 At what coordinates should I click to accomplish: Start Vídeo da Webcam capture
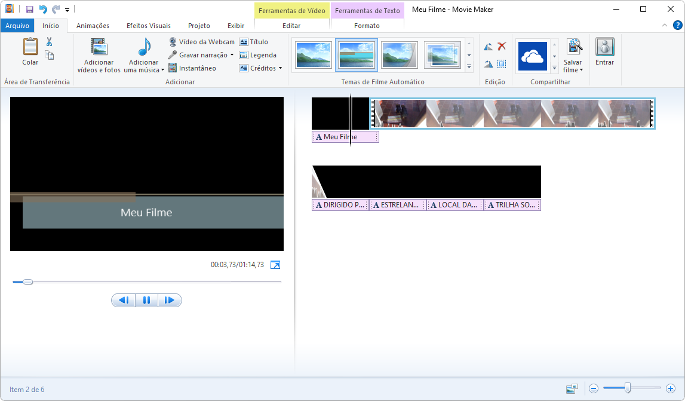tap(201, 42)
